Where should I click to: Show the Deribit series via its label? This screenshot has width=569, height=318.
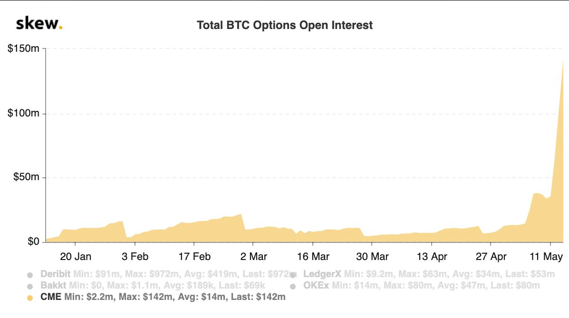(x=56, y=274)
